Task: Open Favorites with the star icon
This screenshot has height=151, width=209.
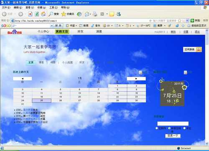Action: [x=64, y=14]
